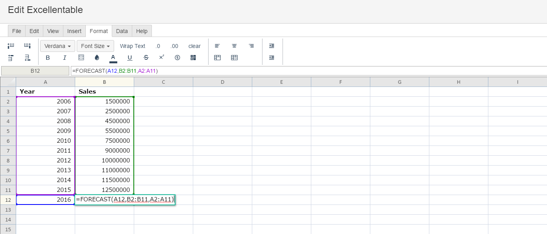Toggle bold formatting
Image resolution: width=547 pixels, height=234 pixels.
[48, 58]
